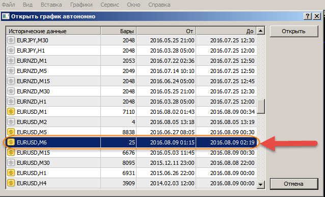Select the EURUSD,M2 row text
Screen dimensions: 325x197
pyautogui.click(x=32, y=122)
